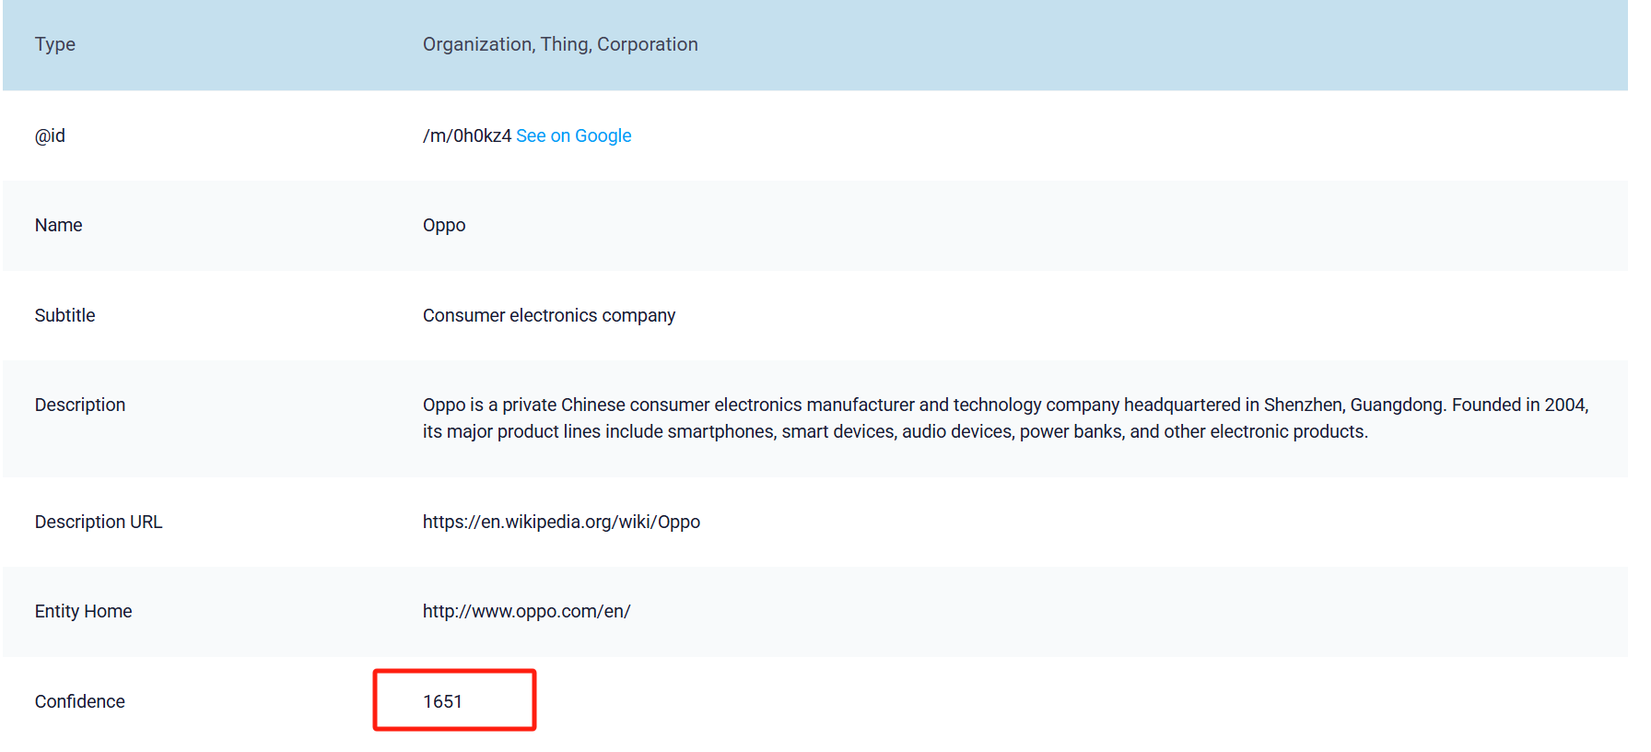Viewport: 1651px width, 752px height.
Task: Click the /m/0h0kz4 identifier text
Action: click(466, 135)
